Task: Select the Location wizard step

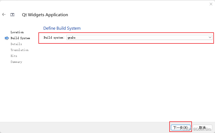Action: [x=17, y=32]
